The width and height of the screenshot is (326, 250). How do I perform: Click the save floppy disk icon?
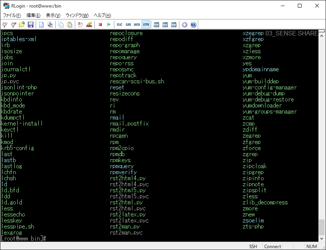tap(30, 25)
